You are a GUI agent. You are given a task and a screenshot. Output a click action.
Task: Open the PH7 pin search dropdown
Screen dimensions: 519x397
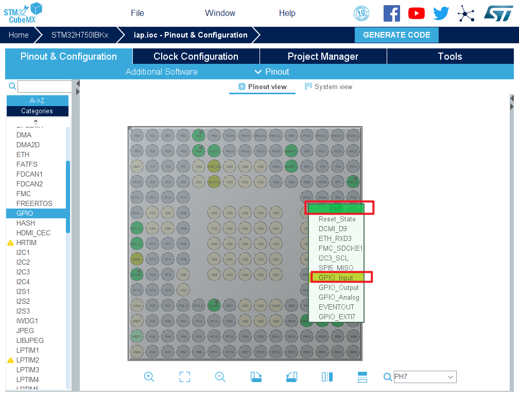coord(451,377)
